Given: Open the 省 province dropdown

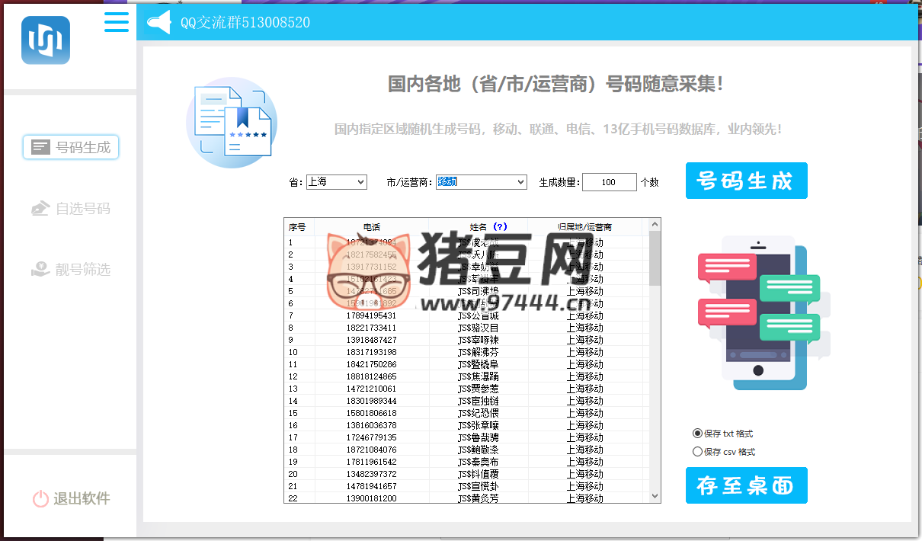Looking at the screenshot, I should [x=336, y=182].
